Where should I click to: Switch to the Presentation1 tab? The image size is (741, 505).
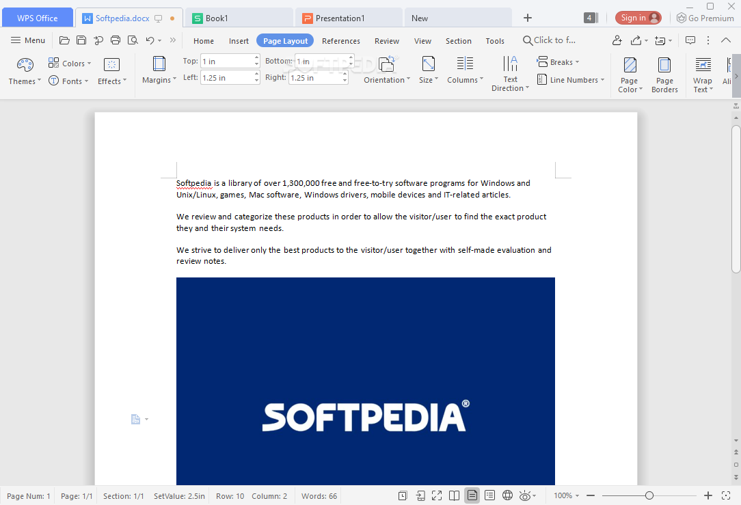349,18
